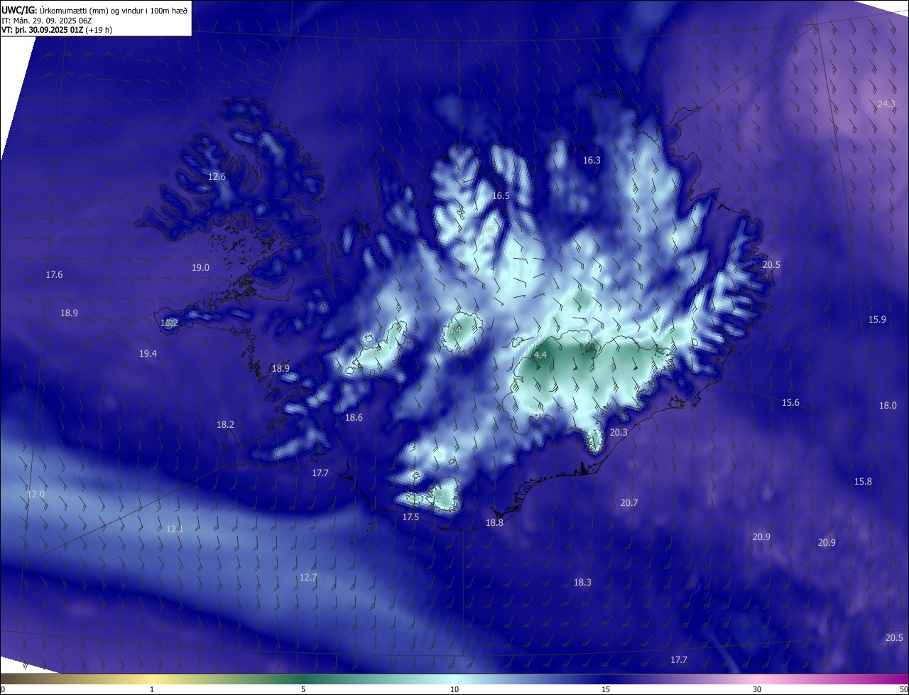Screen dimensions: 909x695
Task: Click the 18.6 value label
Action: [354, 417]
